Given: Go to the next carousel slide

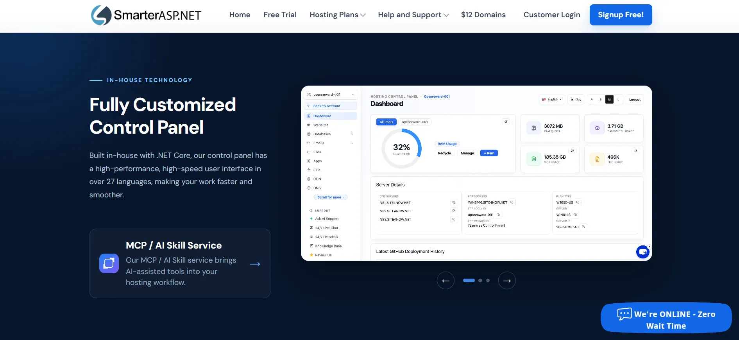Looking at the screenshot, I should [507, 281].
